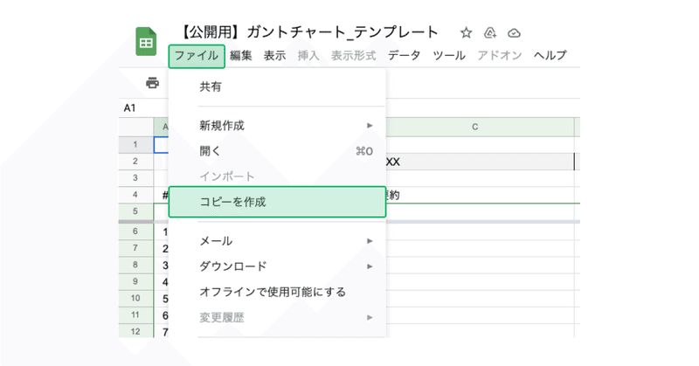This screenshot has height=366, width=699.
Task: Open the 表示形式 menu
Action: click(x=354, y=56)
